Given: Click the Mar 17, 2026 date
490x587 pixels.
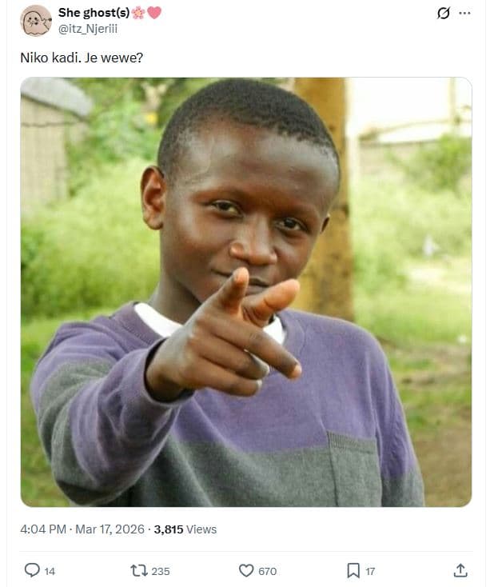Looking at the screenshot, I should (x=110, y=529).
